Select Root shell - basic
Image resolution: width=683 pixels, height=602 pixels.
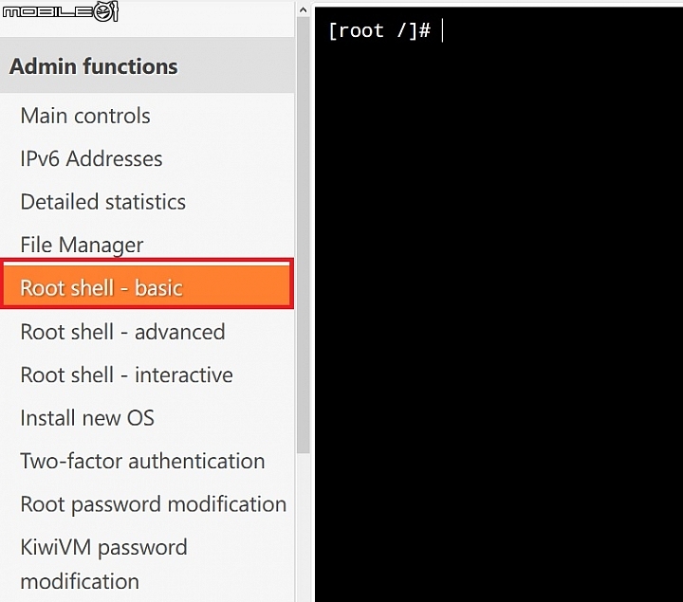pyautogui.click(x=147, y=284)
